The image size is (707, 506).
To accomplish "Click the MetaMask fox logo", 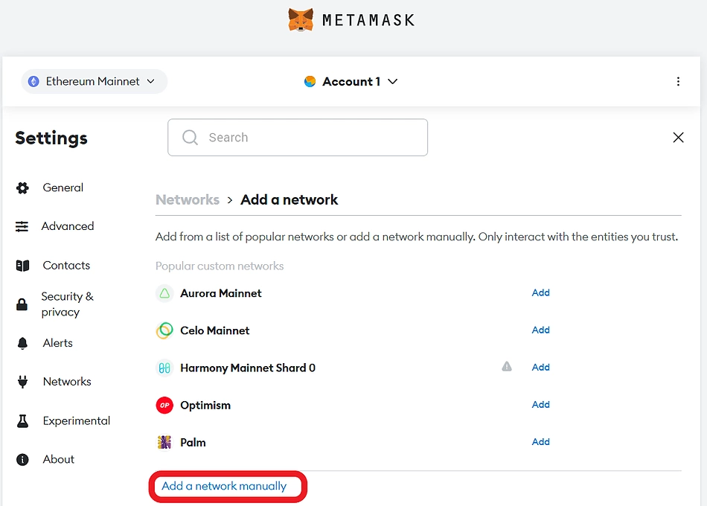I will pos(301,19).
